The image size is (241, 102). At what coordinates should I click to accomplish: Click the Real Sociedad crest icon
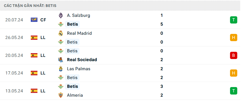[61, 60]
